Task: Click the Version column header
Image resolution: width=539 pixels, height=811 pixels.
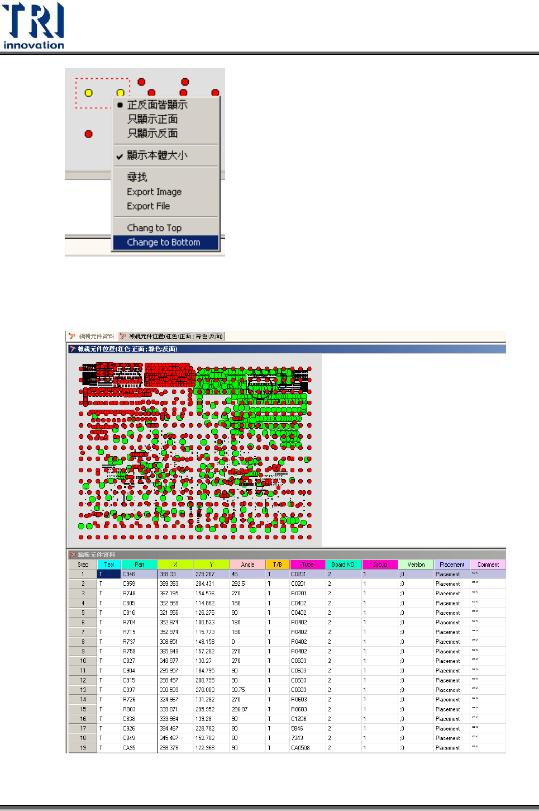Action: (x=416, y=565)
